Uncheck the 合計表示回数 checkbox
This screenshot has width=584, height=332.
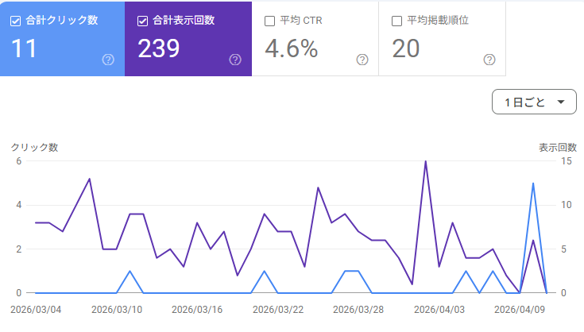pos(142,21)
